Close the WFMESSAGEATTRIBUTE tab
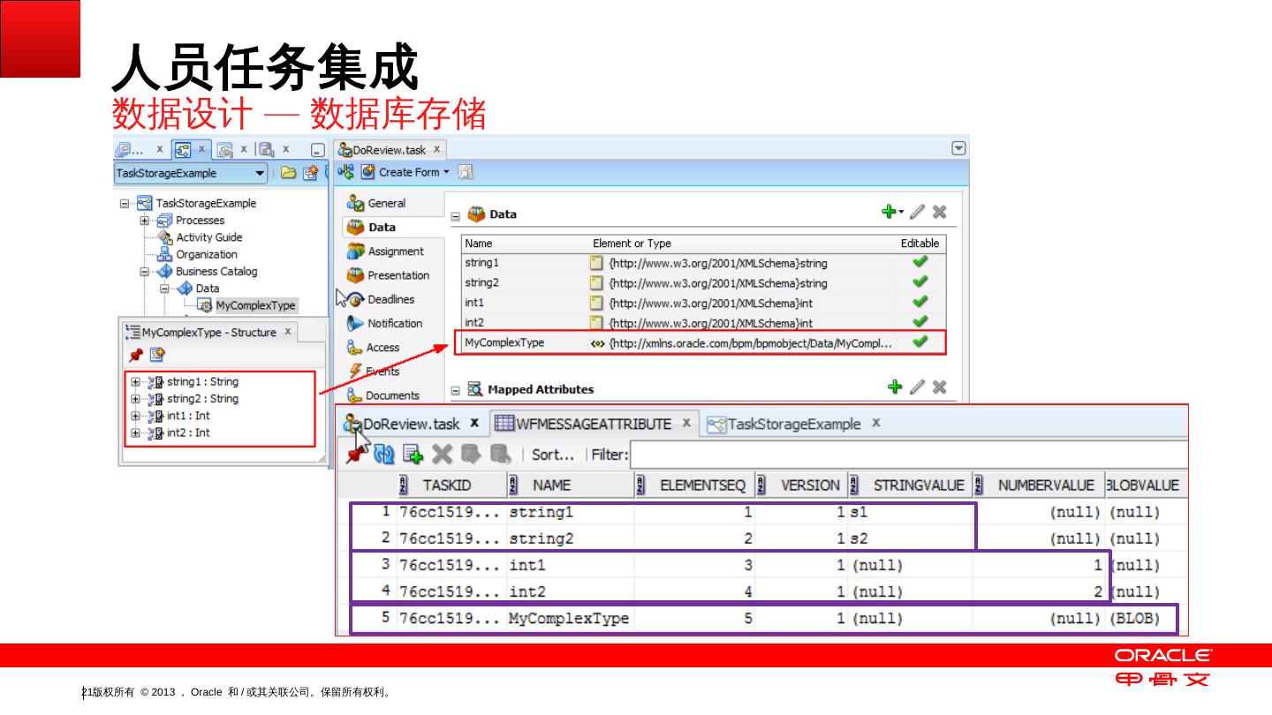Image resolution: width=1272 pixels, height=715 pixels. tap(686, 423)
